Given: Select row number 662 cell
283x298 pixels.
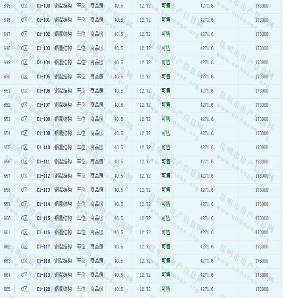Looking at the screenshot, I should pyautogui.click(x=7, y=247).
